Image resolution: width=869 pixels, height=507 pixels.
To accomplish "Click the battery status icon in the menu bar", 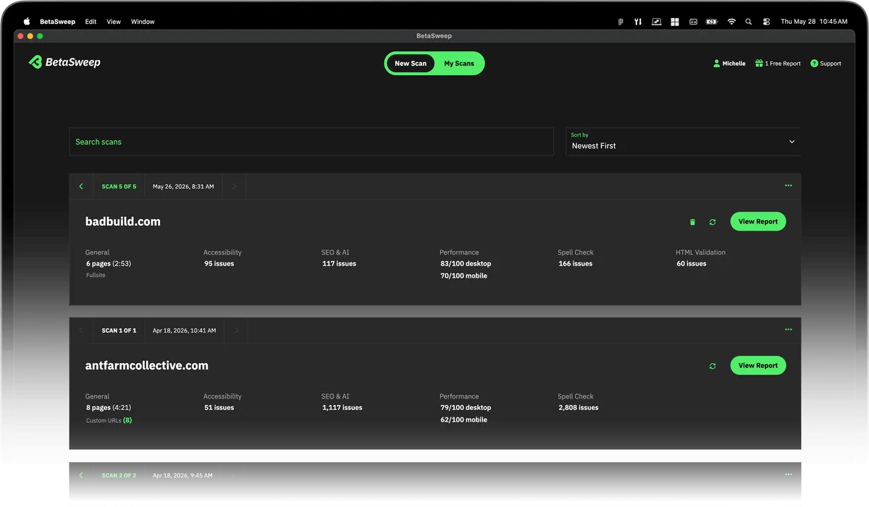I will coord(712,22).
